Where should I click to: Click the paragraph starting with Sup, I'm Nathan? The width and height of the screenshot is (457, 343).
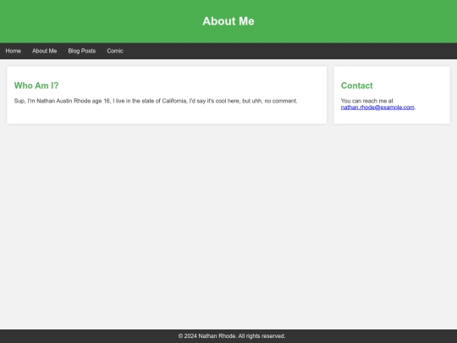[156, 101]
